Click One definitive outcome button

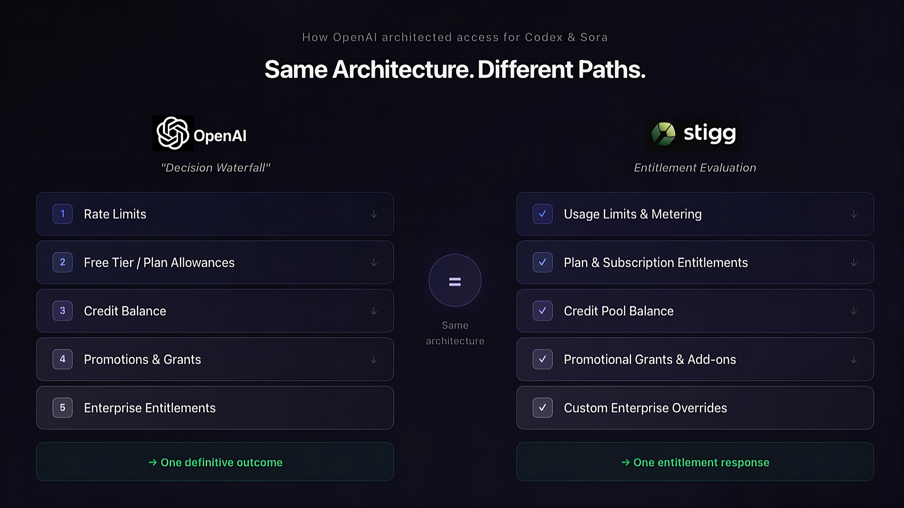pyautogui.click(x=215, y=462)
